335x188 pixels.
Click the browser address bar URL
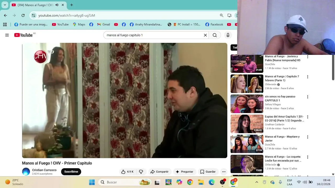(67, 15)
